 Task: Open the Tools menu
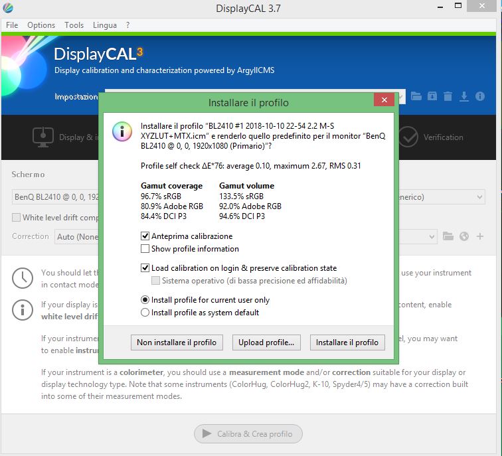coord(74,25)
